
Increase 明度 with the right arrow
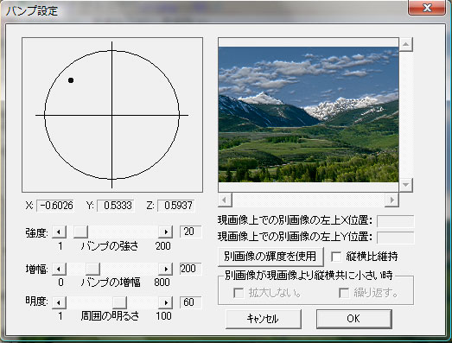pyautogui.click(x=166, y=302)
